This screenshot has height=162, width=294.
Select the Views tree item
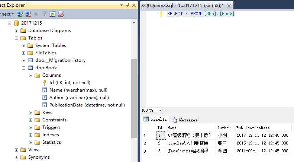coord(34,150)
